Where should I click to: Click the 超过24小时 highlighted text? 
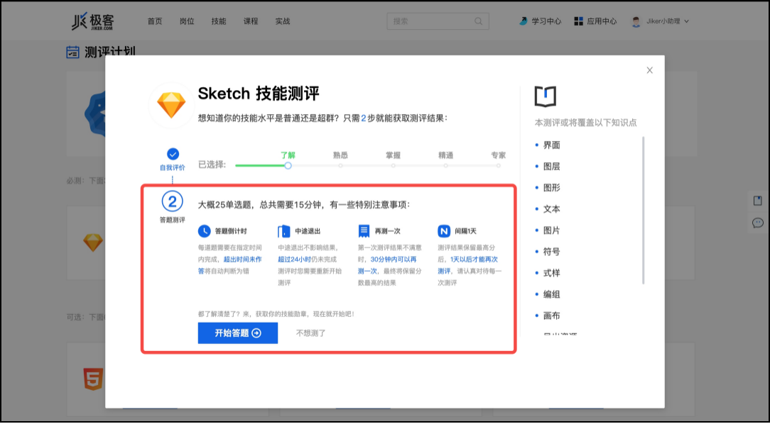point(295,260)
